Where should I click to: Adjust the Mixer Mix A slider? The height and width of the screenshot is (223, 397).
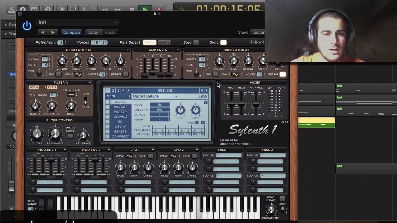pos(231,103)
